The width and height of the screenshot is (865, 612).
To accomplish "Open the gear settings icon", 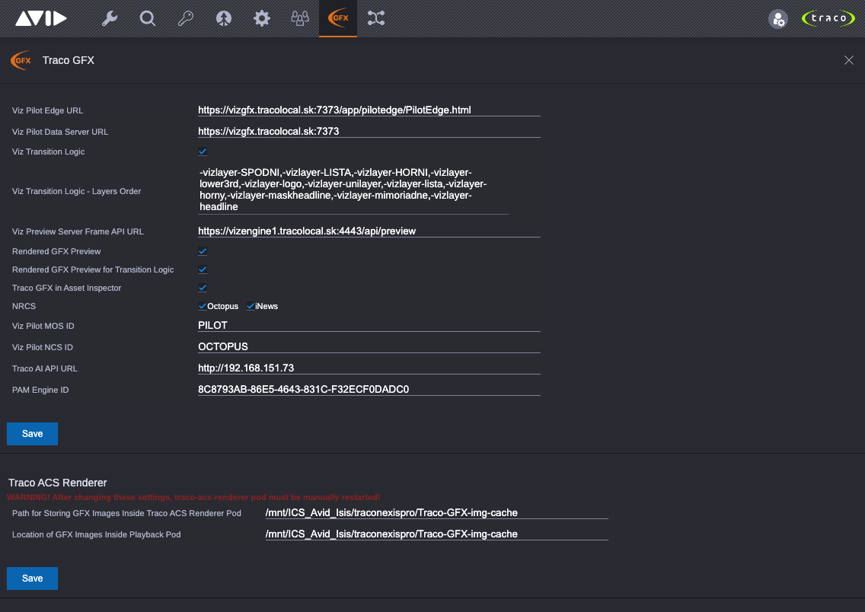I will click(261, 18).
